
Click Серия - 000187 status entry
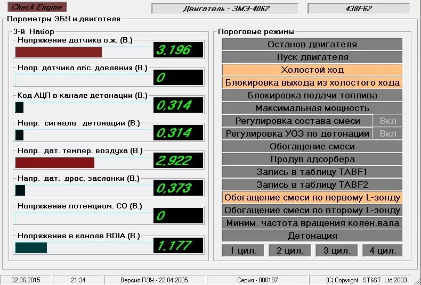point(257,280)
